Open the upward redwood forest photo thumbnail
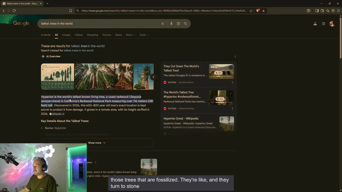The height and width of the screenshot is (192, 342). click(x=95, y=77)
